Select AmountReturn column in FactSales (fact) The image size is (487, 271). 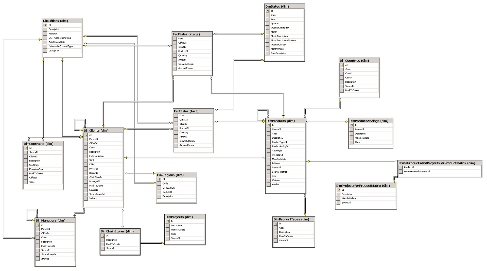(193, 145)
